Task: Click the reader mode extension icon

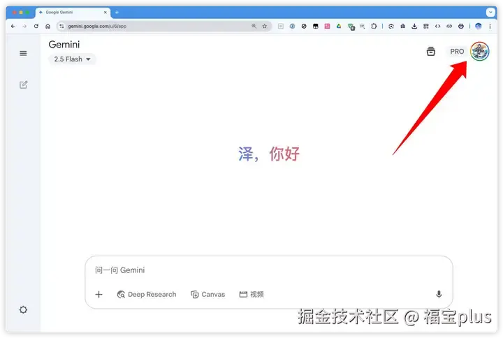Action: coord(281,27)
